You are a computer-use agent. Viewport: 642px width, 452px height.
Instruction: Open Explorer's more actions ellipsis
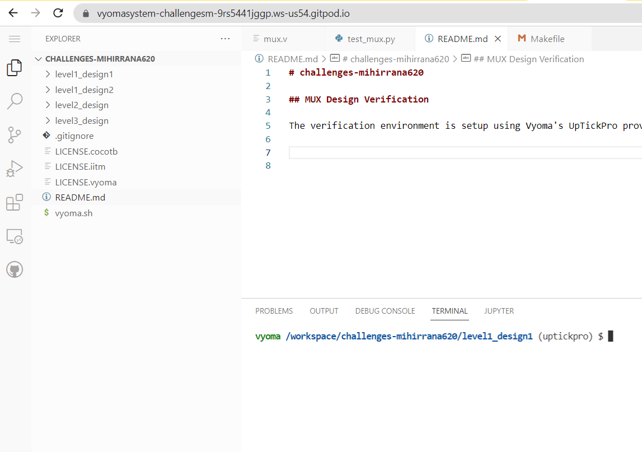pyautogui.click(x=225, y=38)
